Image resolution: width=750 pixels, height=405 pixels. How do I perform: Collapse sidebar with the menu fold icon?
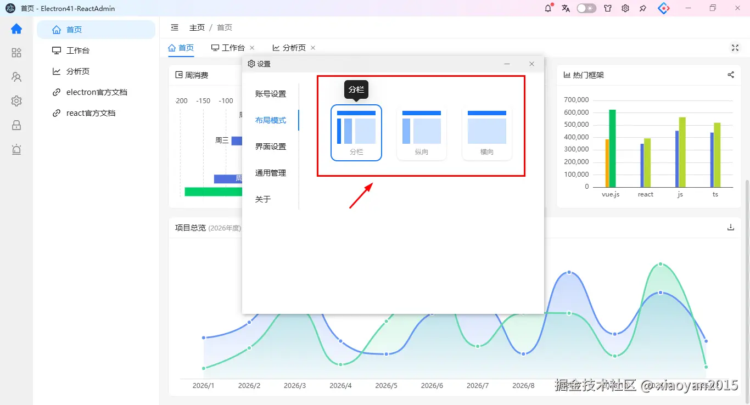pyautogui.click(x=175, y=27)
